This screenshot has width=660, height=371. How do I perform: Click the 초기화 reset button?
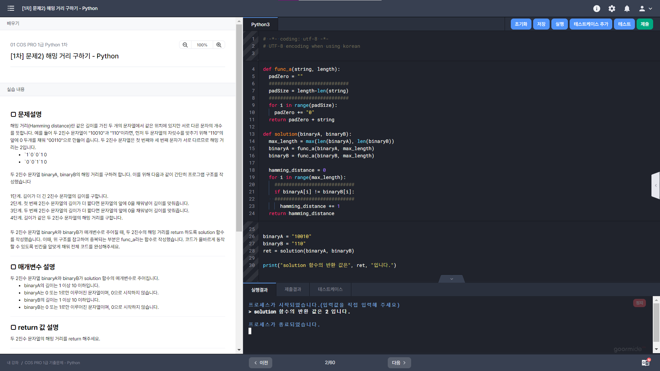click(x=521, y=24)
